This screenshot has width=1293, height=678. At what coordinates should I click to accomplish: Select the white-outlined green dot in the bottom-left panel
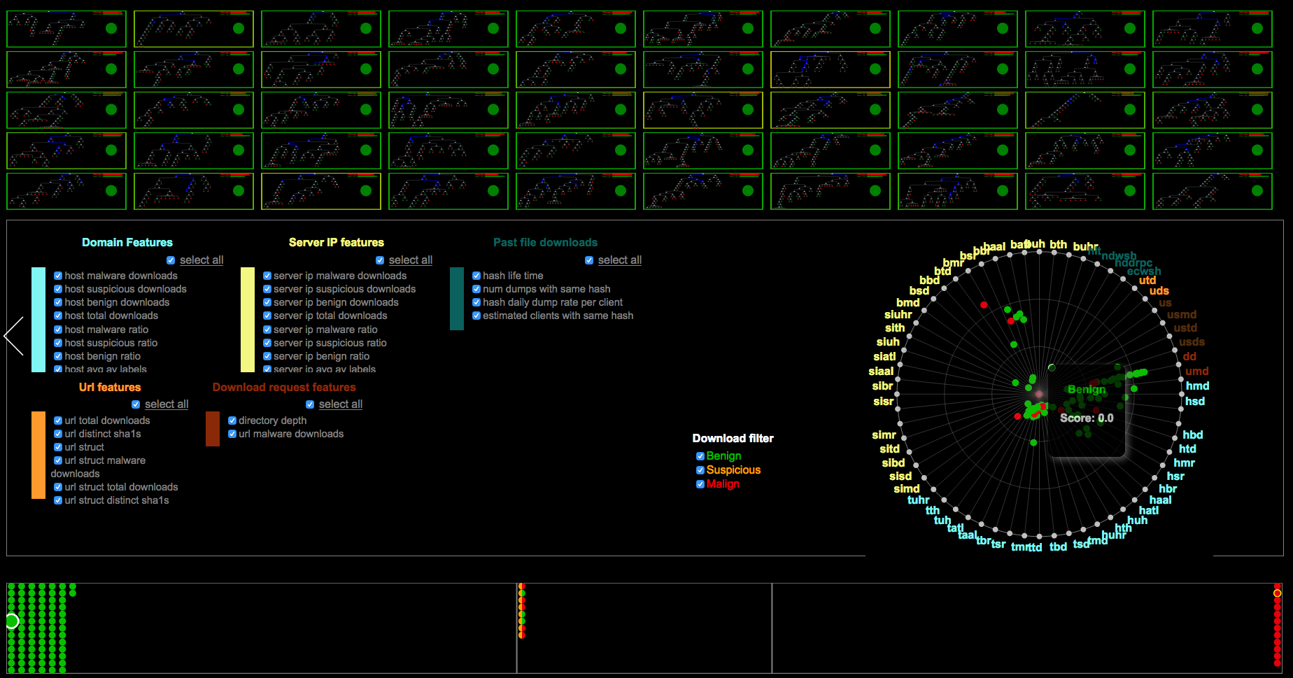pyautogui.click(x=12, y=621)
